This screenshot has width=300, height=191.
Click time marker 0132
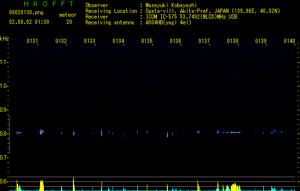point(61,41)
